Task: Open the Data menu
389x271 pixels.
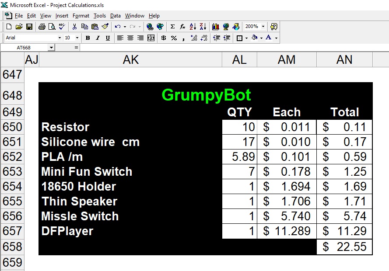Action: pyautogui.click(x=115, y=16)
